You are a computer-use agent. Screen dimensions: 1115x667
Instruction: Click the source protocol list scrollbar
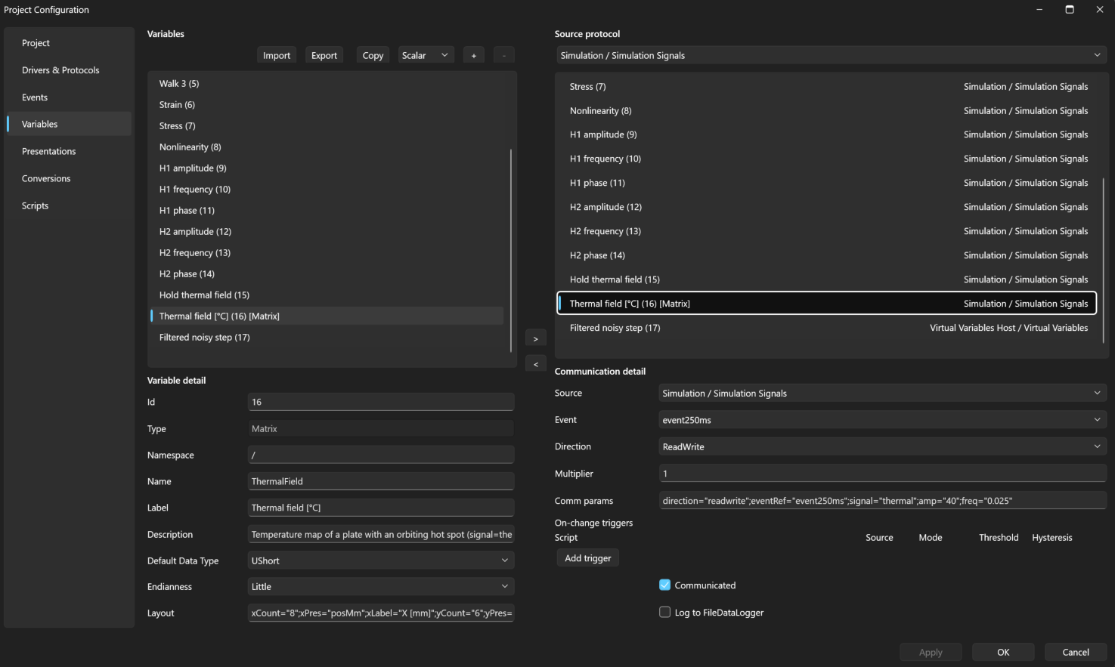(1104, 260)
